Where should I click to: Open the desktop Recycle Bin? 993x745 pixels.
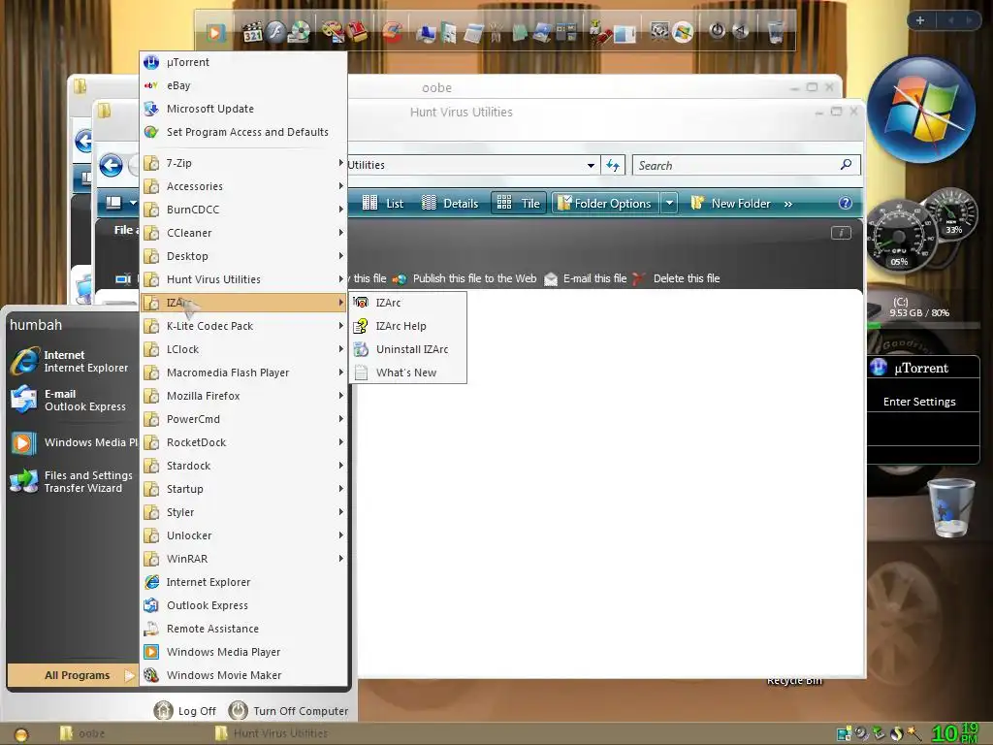pyautogui.click(x=950, y=508)
